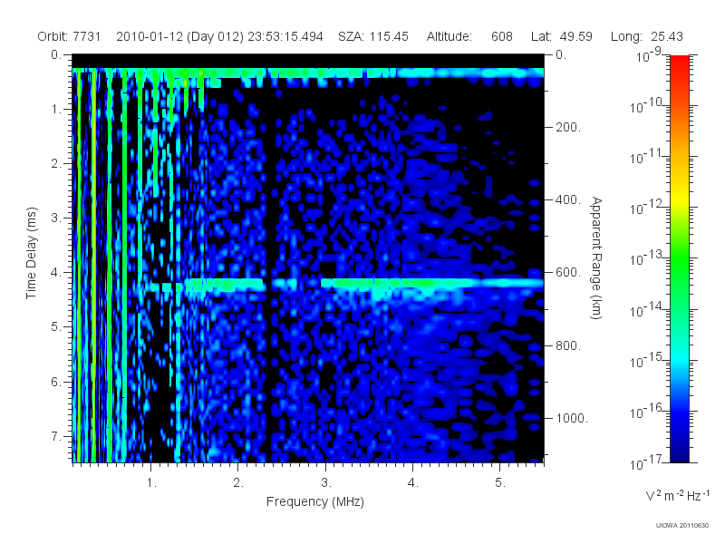The height and width of the screenshot is (544, 725).
Task: Click the '3.' tick on the Time Delay axis
Action: pyautogui.click(x=56, y=218)
